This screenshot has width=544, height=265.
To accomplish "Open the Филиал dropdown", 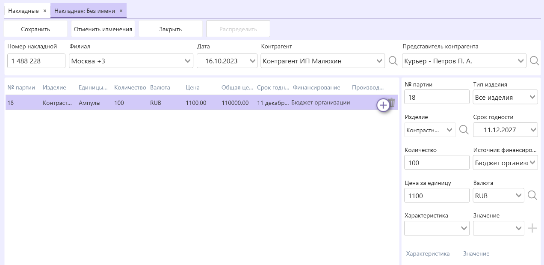I will (188, 61).
